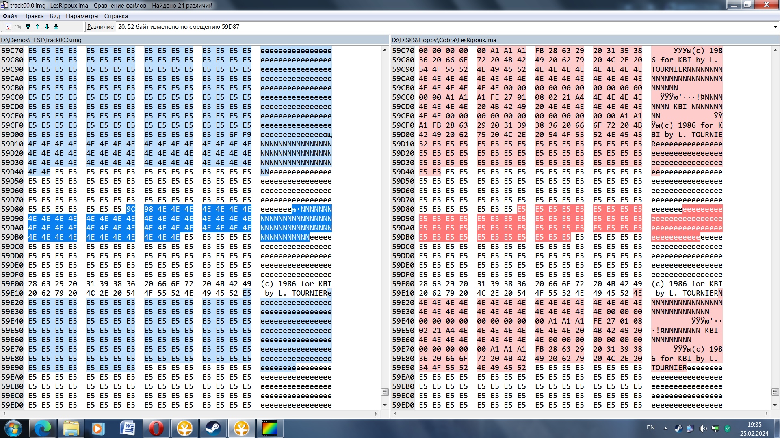Open File Explorer folder taskbar icon

coord(71,428)
